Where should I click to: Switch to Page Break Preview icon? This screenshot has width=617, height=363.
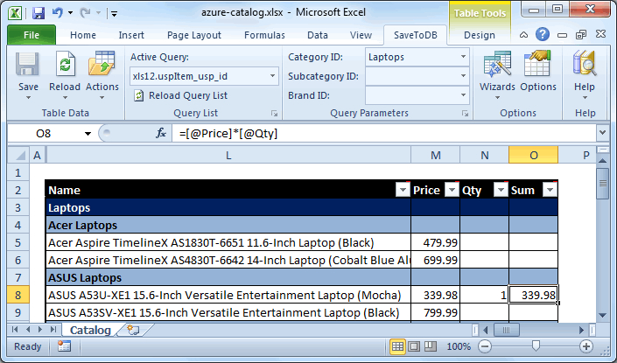[x=430, y=346]
